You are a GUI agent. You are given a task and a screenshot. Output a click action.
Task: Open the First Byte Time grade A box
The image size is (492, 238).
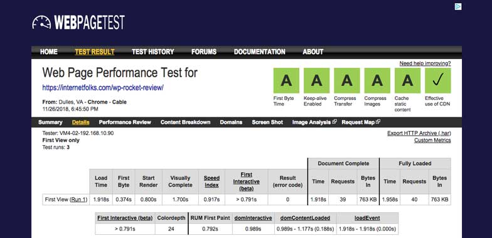(286, 80)
